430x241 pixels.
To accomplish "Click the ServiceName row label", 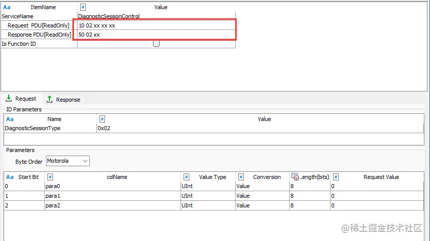I will [17, 16].
